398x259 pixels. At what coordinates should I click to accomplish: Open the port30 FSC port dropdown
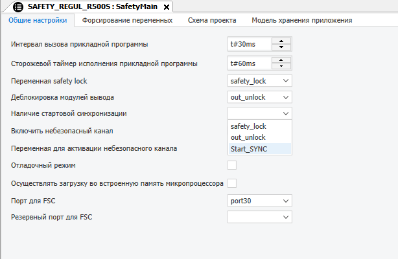[x=286, y=201]
